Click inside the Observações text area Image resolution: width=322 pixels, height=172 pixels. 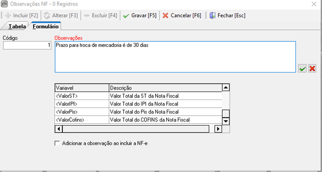coord(175,57)
